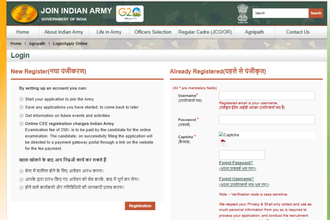The width and height of the screenshot is (330, 220).
Task: Refresh the captcha image
Action: pyautogui.click(x=223, y=142)
